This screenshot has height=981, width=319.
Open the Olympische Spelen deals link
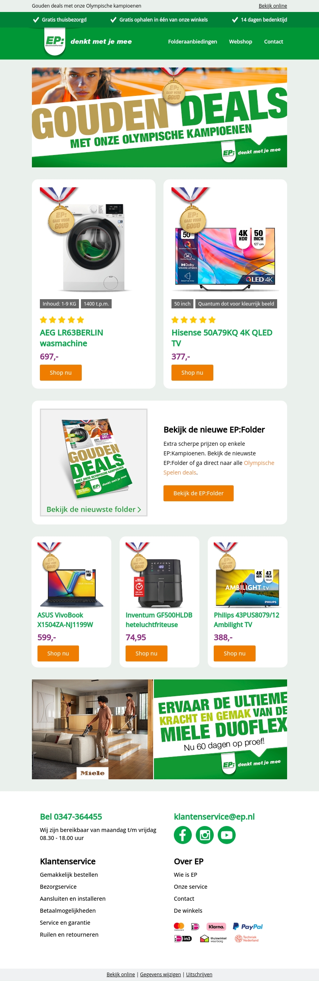(219, 468)
